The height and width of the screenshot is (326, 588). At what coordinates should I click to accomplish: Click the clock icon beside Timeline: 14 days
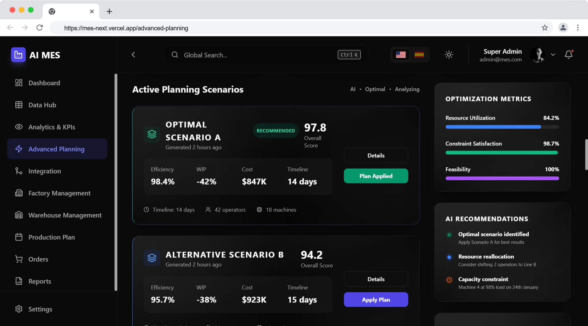[146, 210]
